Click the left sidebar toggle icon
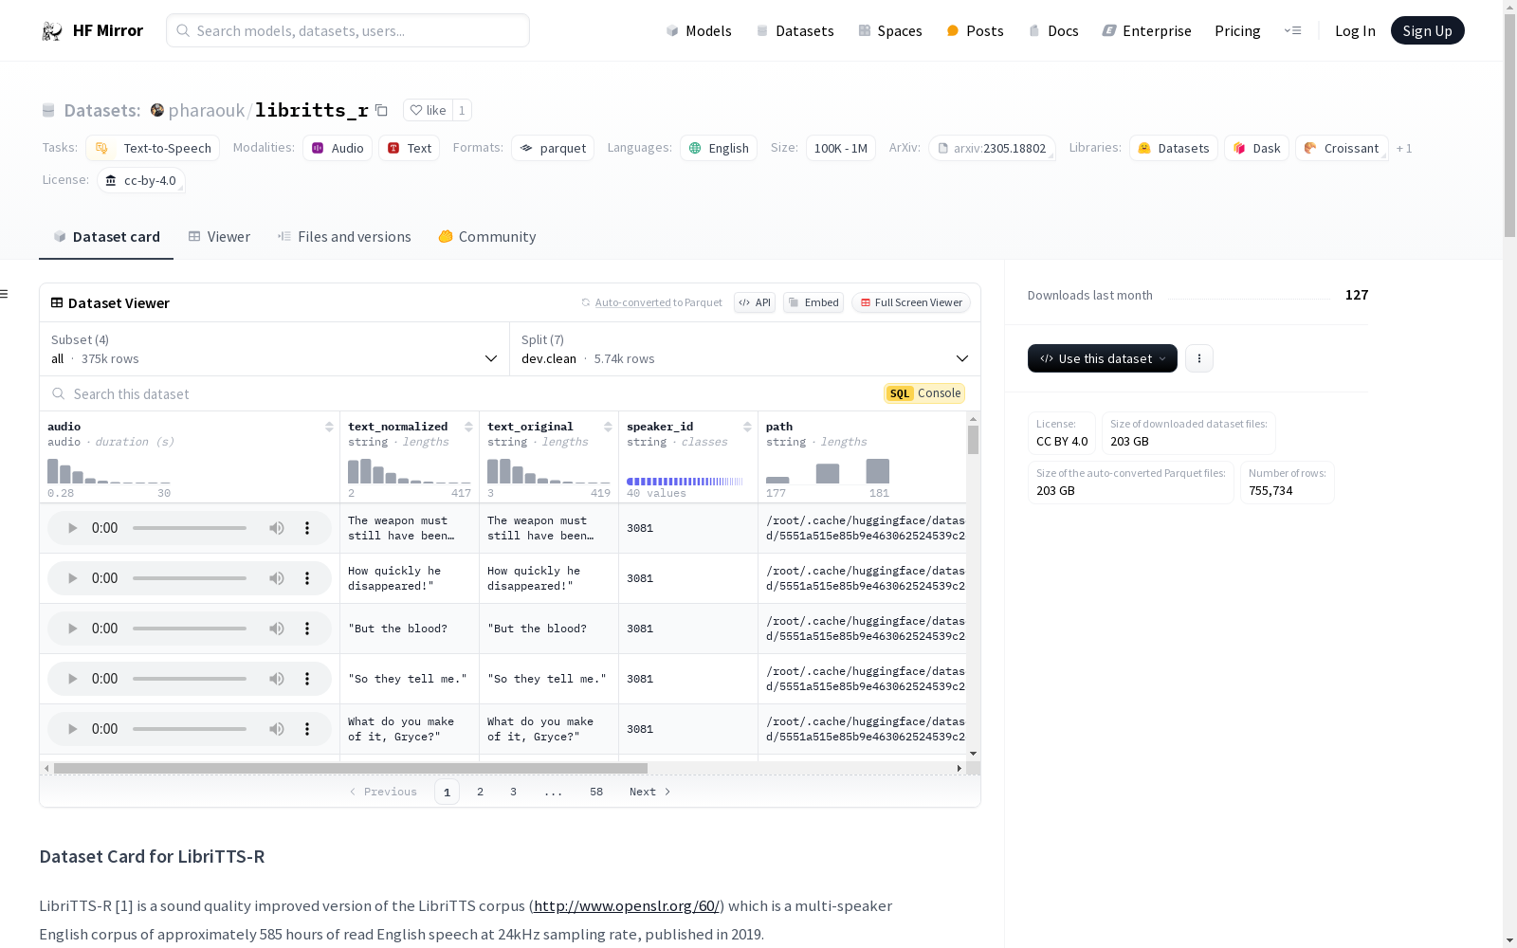Image resolution: width=1517 pixels, height=948 pixels. 5,294
